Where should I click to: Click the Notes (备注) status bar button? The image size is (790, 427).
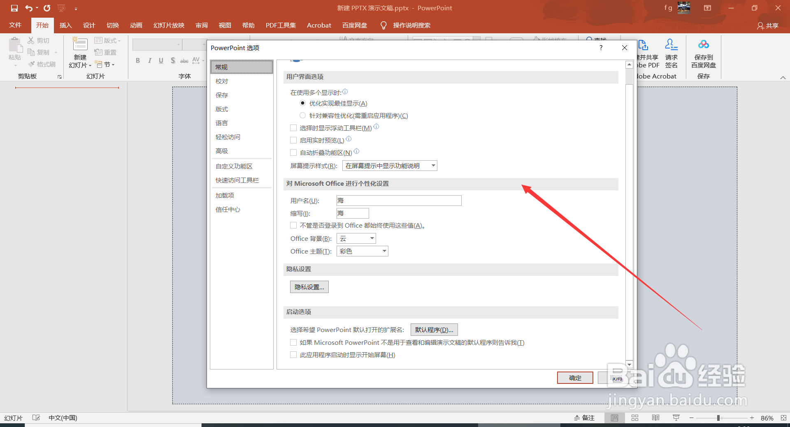(x=584, y=418)
